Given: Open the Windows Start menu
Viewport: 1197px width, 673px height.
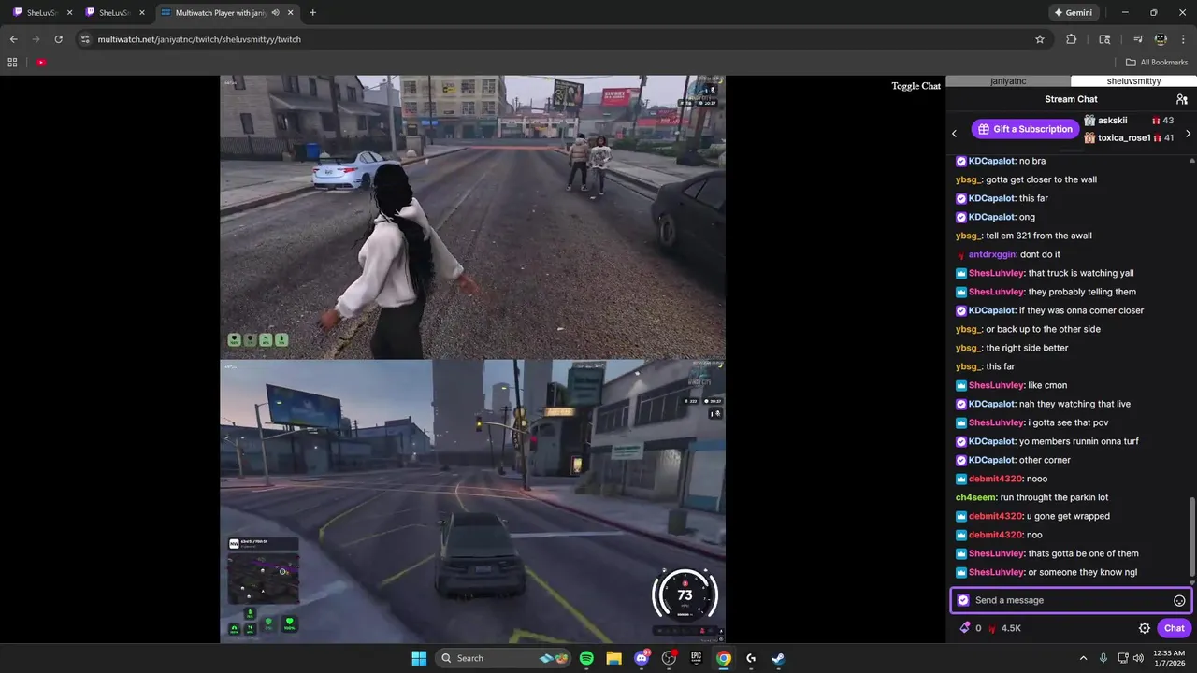Looking at the screenshot, I should pyautogui.click(x=419, y=658).
